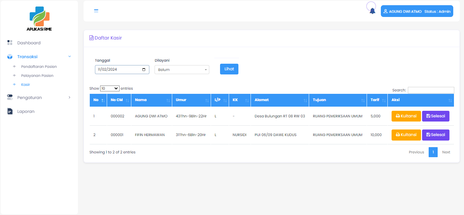Open the calendar picker in Tanggal field
Screen dimensions: 464x215
(x=144, y=70)
